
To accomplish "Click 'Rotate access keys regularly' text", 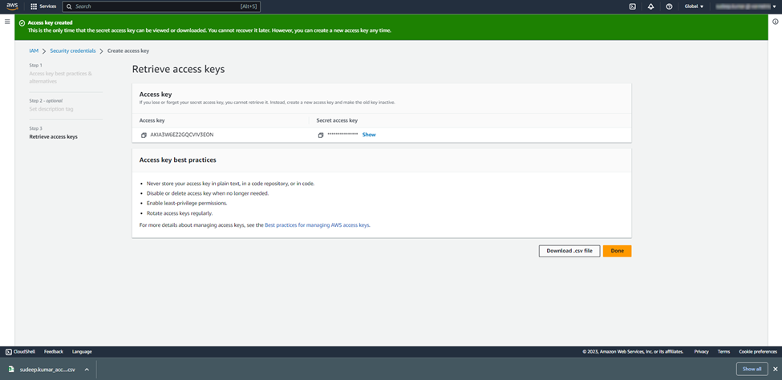I will click(180, 213).
